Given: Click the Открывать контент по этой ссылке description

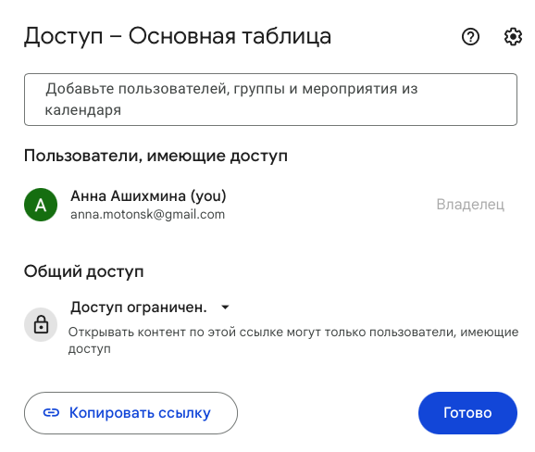Looking at the screenshot, I should (x=293, y=340).
